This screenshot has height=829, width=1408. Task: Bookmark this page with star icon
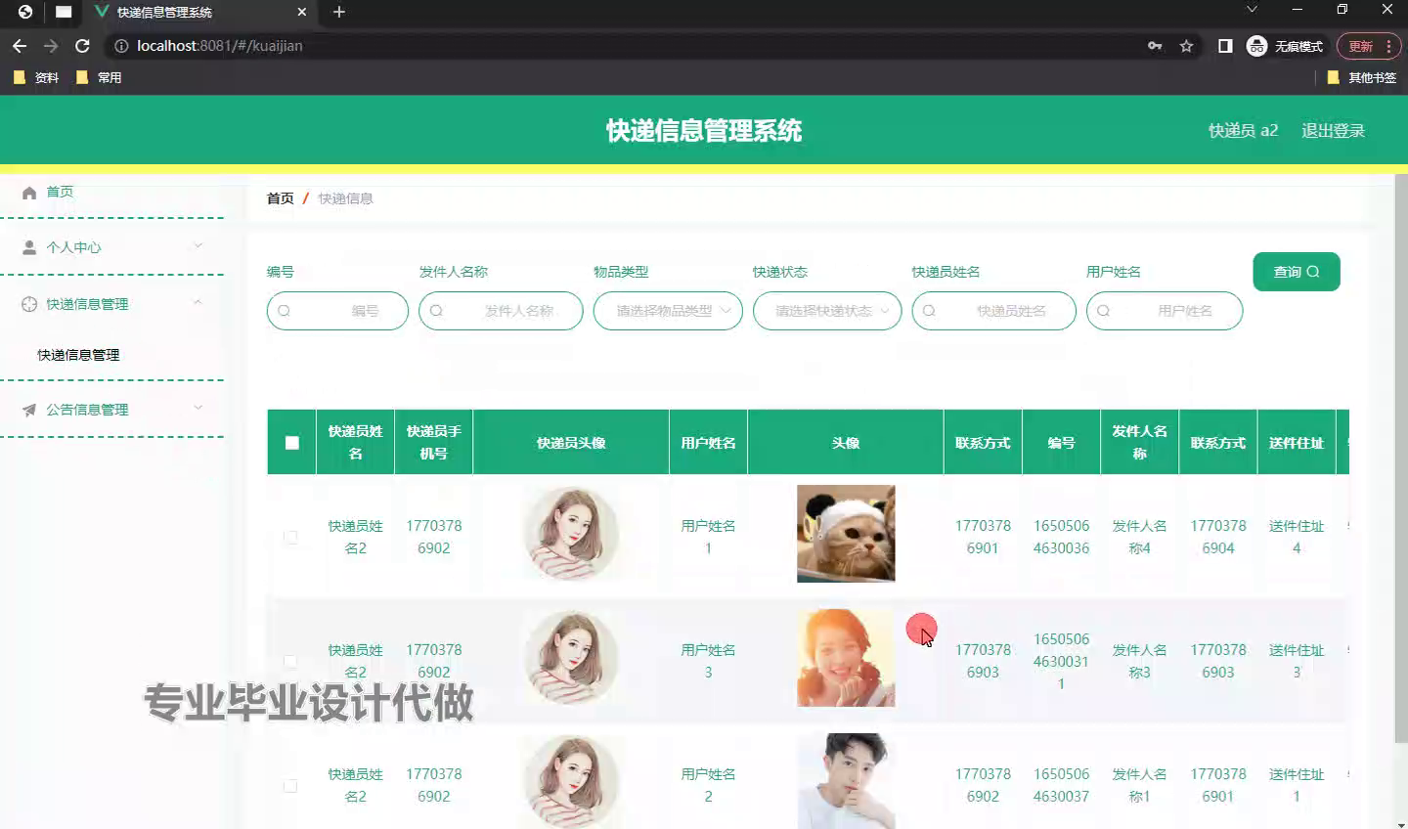point(1186,46)
